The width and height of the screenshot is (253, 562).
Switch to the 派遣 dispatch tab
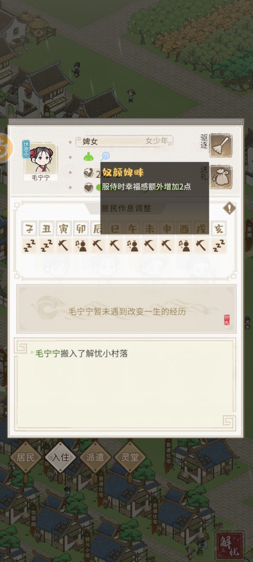pos(95,457)
